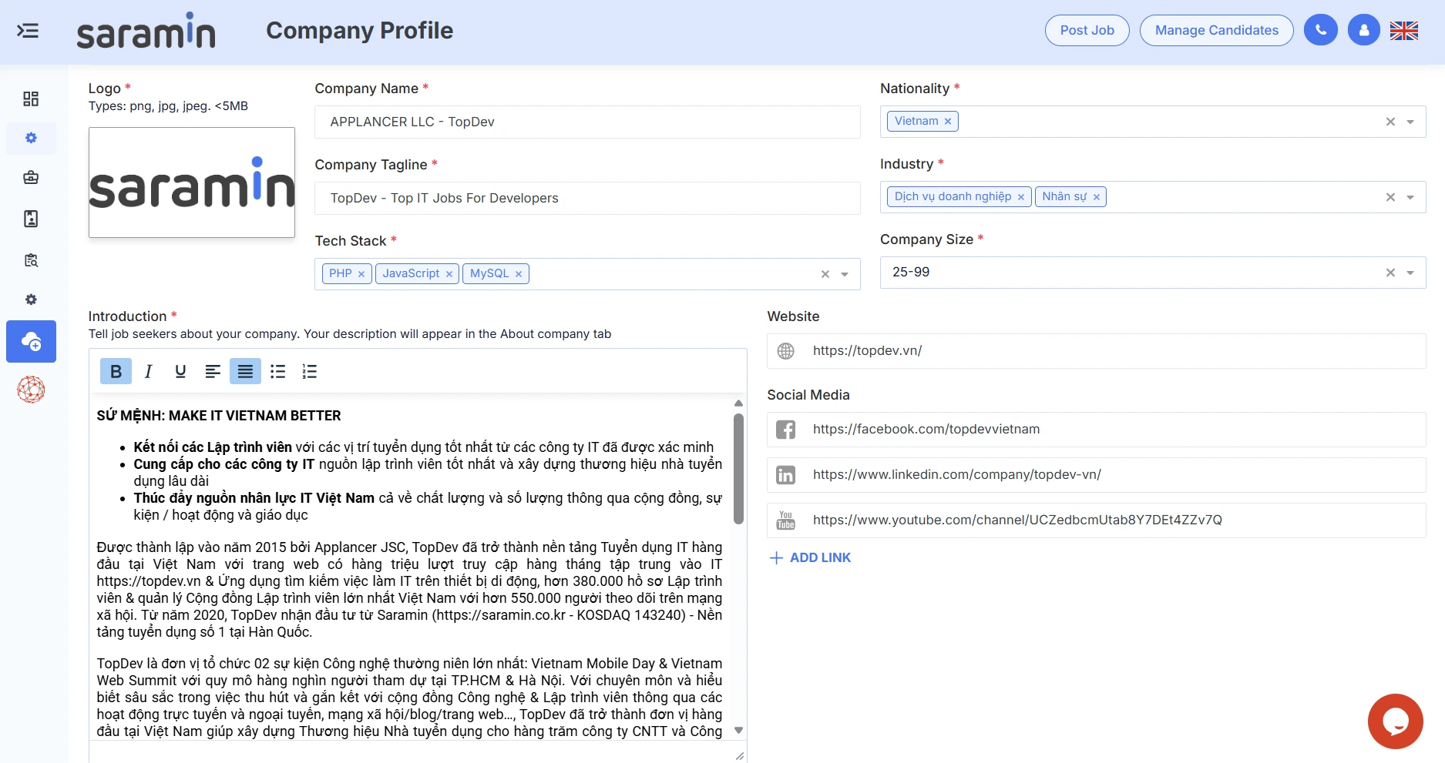Click the company logo upload thumbnail
This screenshot has width=1445, height=763.
pyautogui.click(x=192, y=182)
